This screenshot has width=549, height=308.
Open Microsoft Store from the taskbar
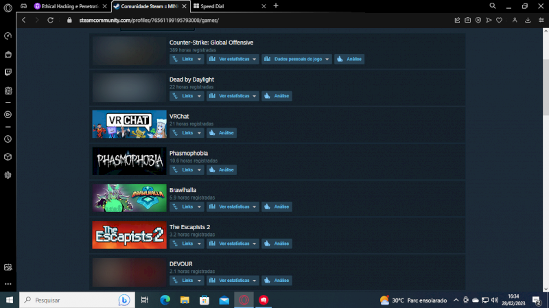[x=205, y=300]
